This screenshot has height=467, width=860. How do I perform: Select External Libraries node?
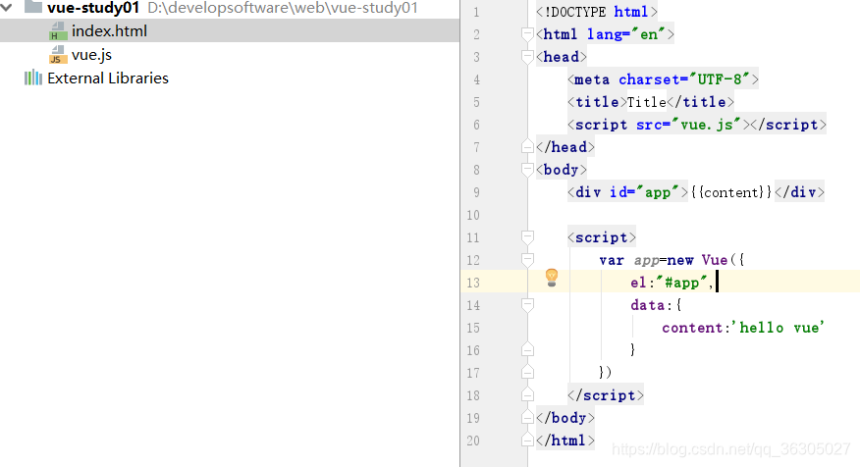[108, 78]
